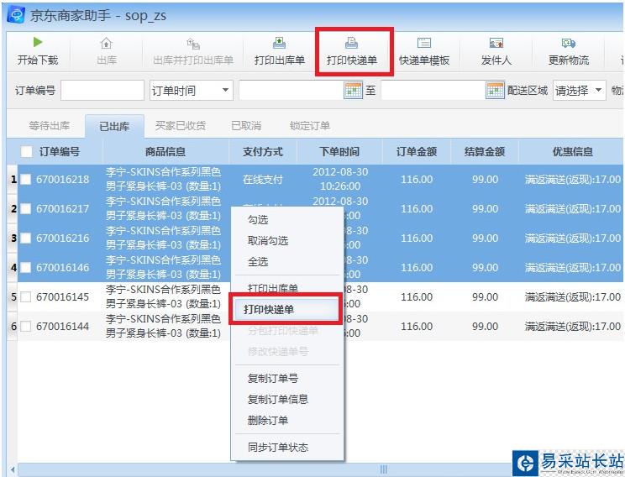
Task: Click product info of order 670016144
Action: 164,326
